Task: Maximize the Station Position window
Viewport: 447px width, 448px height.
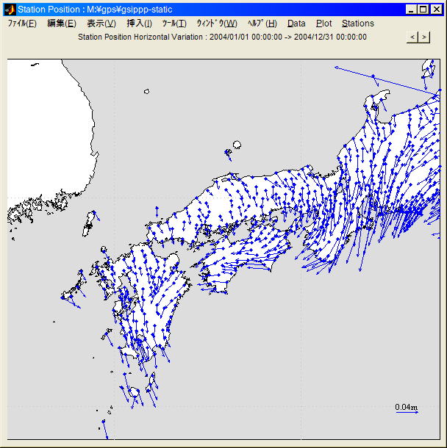Action: click(423, 10)
